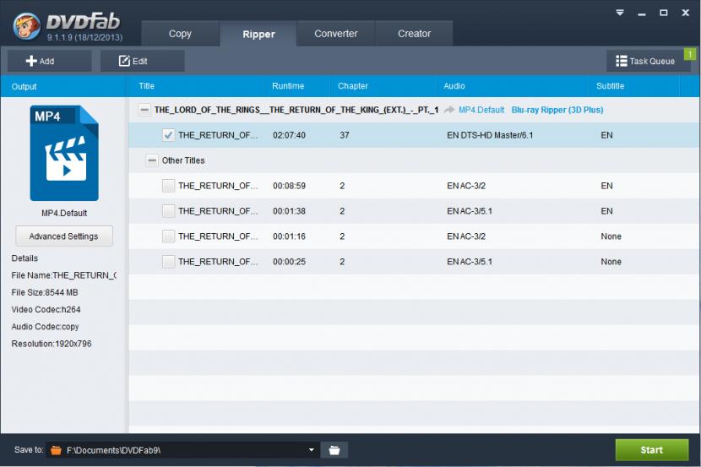Screen dimensions: 701x467
Task: Collapse the Other Titles group
Action: (x=152, y=160)
